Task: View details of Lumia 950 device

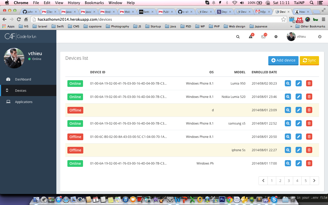Action: (x=288, y=83)
